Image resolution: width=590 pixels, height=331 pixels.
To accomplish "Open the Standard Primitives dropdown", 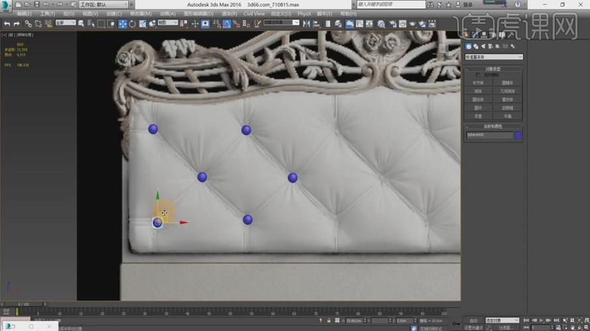I will click(x=493, y=57).
